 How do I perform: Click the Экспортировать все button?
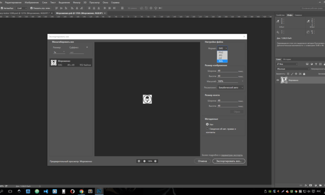[229, 161]
